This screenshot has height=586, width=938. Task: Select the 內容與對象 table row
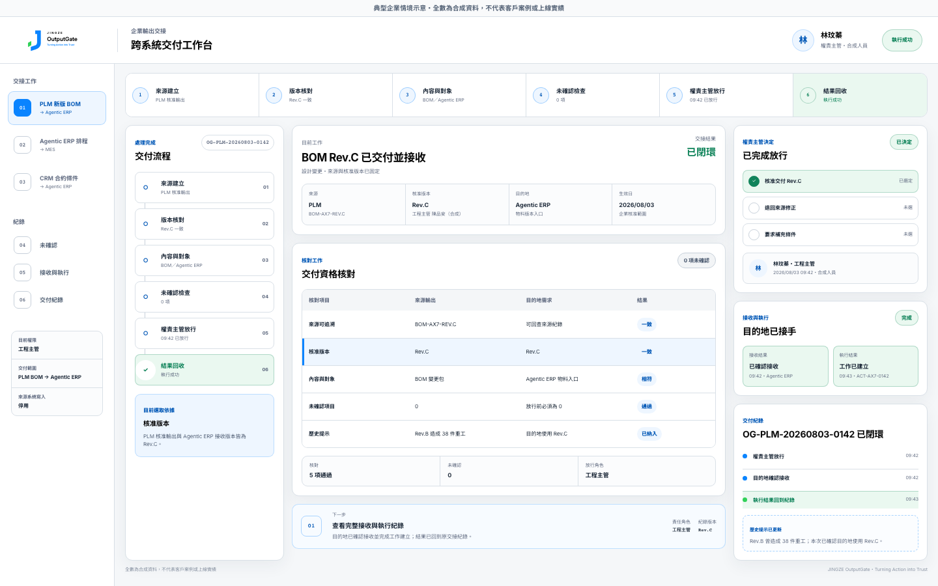509,379
